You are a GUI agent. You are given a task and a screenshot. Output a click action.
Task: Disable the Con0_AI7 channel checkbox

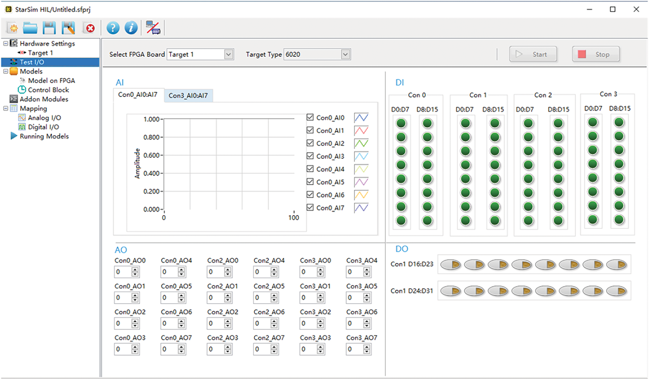click(310, 208)
